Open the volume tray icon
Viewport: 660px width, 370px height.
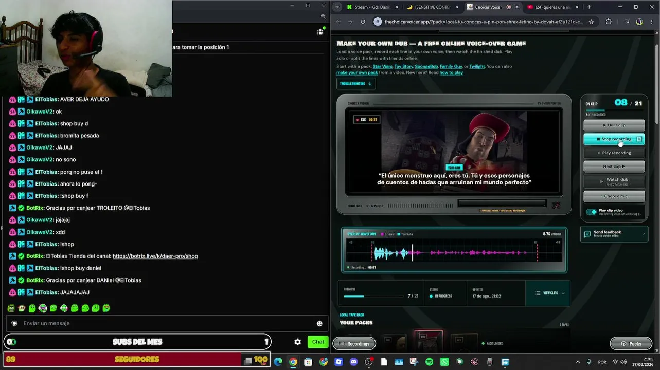(x=623, y=362)
